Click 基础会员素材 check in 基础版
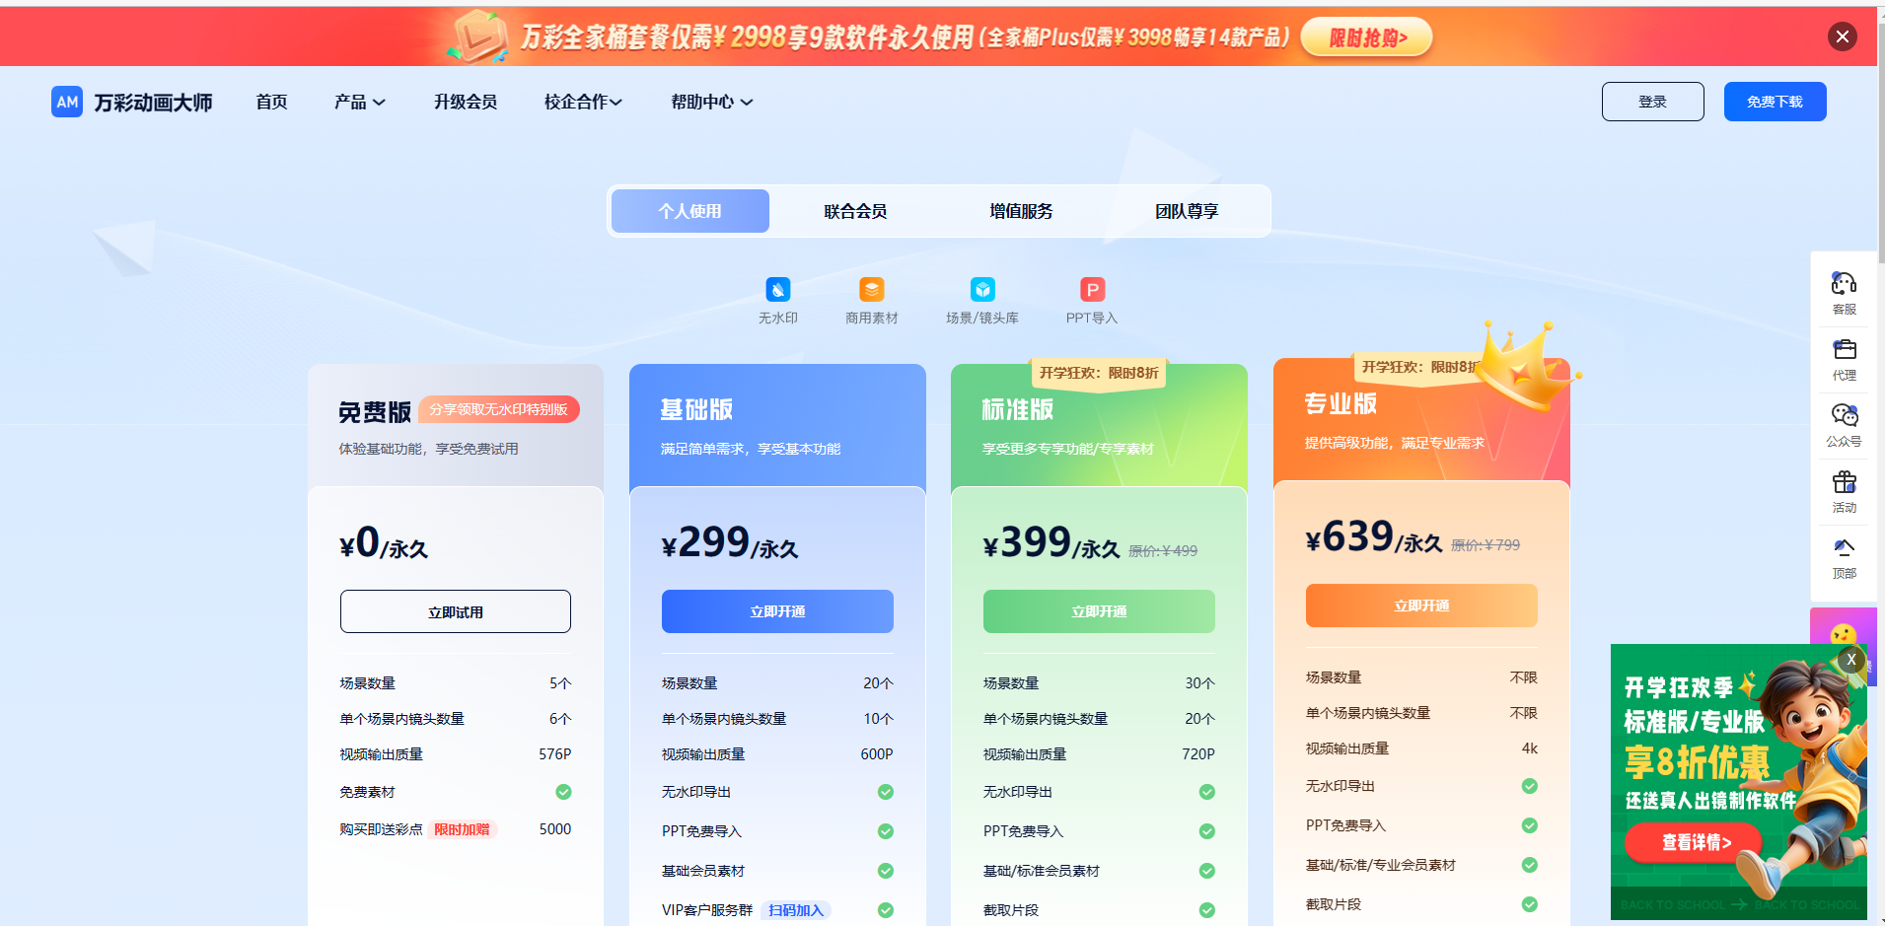The height and width of the screenshot is (926, 1885). pos(886,871)
